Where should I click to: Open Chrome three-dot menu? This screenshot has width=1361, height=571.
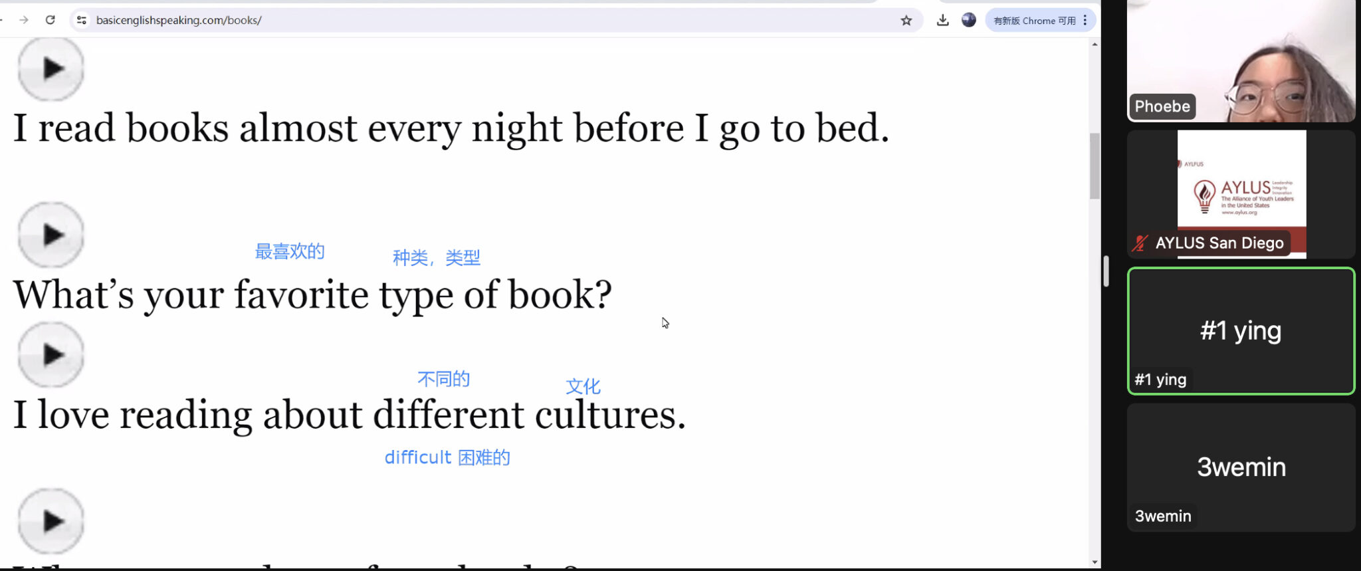click(1085, 21)
